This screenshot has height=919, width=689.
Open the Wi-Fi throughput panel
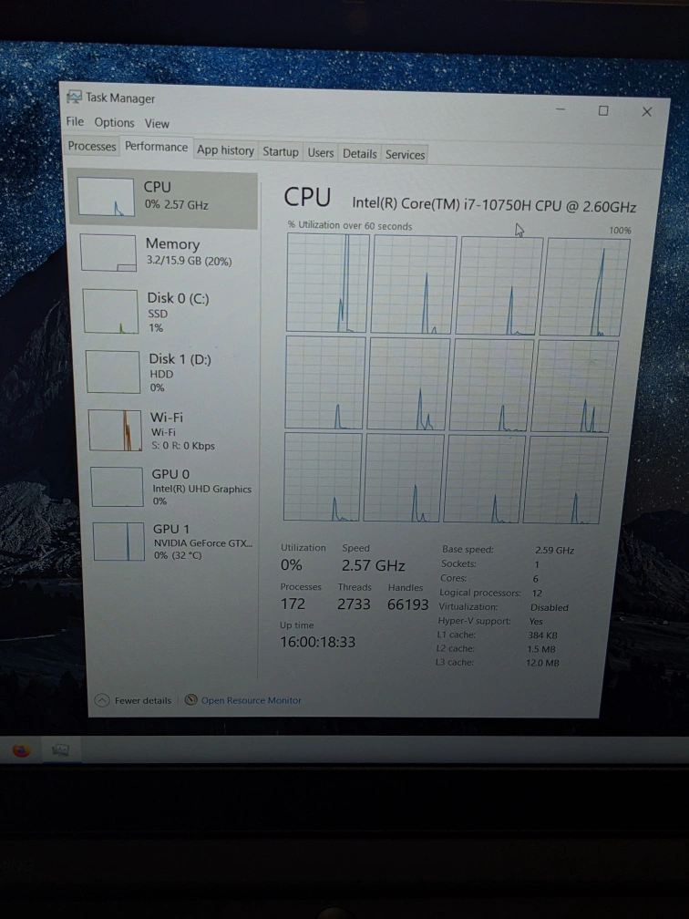coord(115,430)
